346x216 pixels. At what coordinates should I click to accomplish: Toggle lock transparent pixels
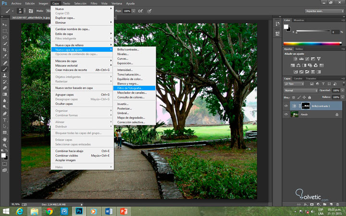[x=294, y=97]
